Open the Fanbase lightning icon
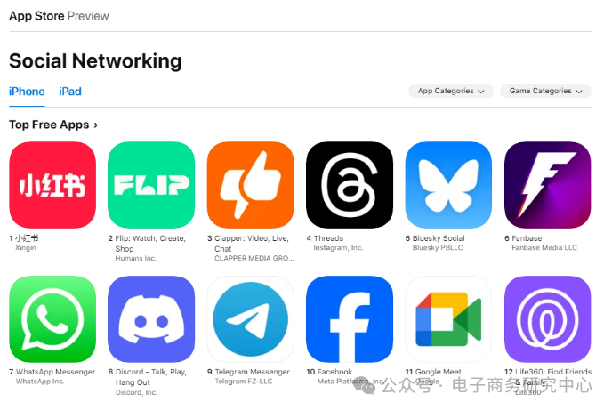The height and width of the screenshot is (410, 612). 548,185
